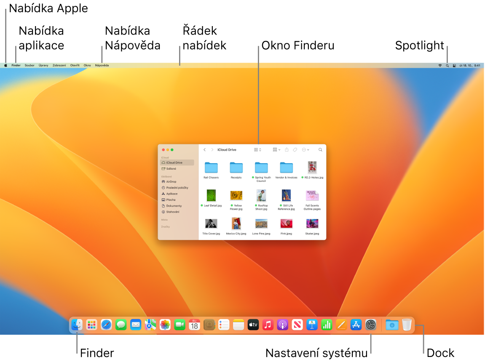Launch Pages from the Dock
Screen dimensions: 485x362
click(341, 325)
